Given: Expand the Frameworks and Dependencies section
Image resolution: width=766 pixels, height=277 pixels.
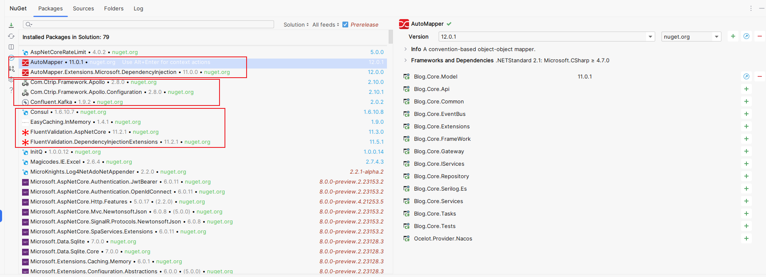Looking at the screenshot, I should [x=406, y=60].
